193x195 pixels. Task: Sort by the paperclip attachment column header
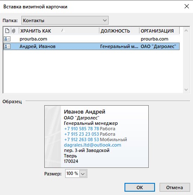(x=14, y=31)
